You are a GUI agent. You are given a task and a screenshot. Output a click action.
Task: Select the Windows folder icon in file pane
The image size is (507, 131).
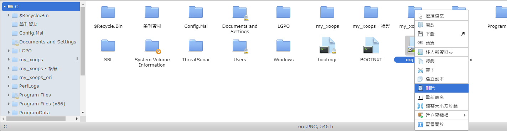point(284,46)
